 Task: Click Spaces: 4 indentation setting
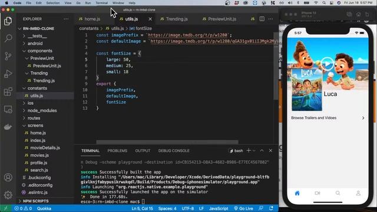167,208
